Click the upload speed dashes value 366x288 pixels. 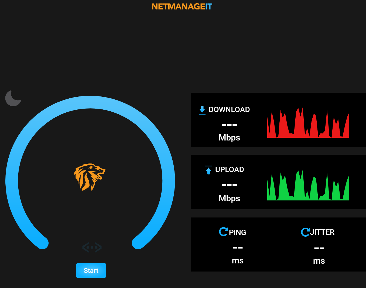[x=229, y=185]
